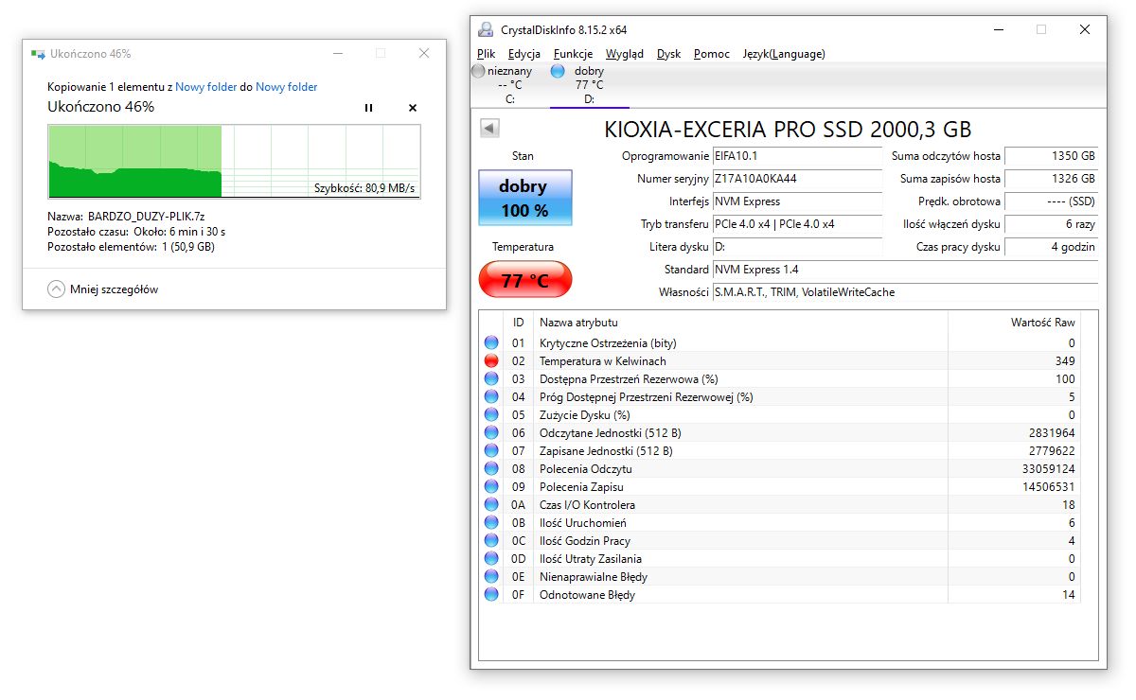
Task: Close the CrystalDiskInfo window
Action: (1085, 29)
